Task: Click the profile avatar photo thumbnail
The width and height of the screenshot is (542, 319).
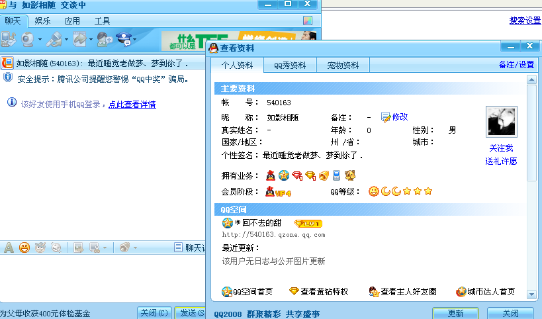Action: tap(502, 122)
